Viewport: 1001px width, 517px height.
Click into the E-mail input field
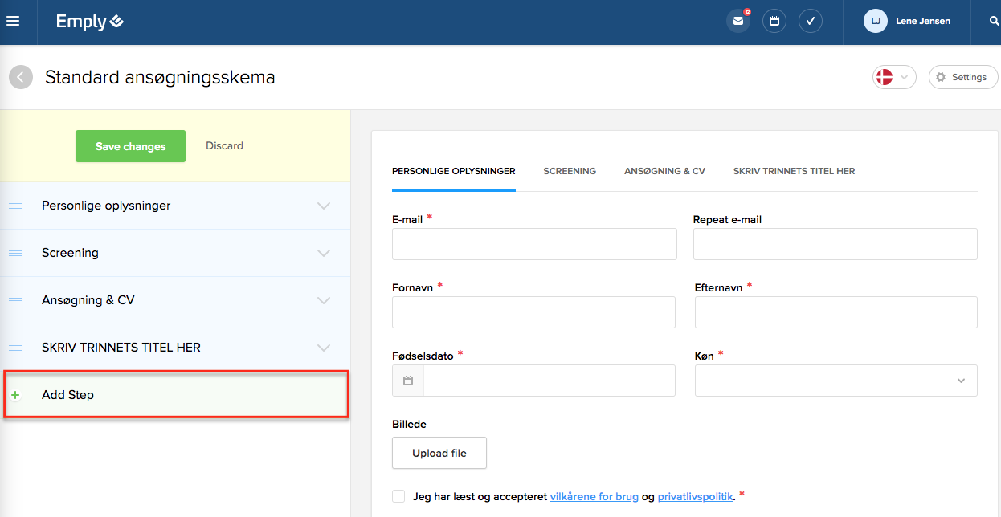pos(534,244)
